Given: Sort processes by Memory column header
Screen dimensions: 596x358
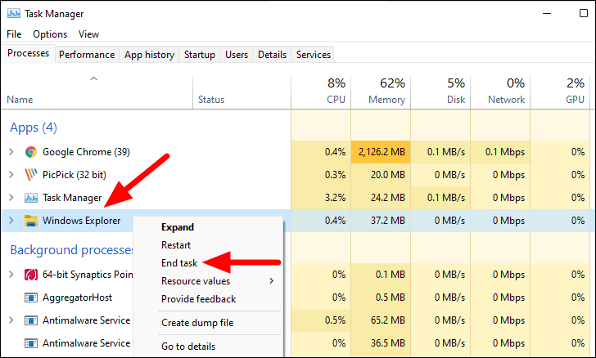Looking at the screenshot, I should pyautogui.click(x=381, y=92).
